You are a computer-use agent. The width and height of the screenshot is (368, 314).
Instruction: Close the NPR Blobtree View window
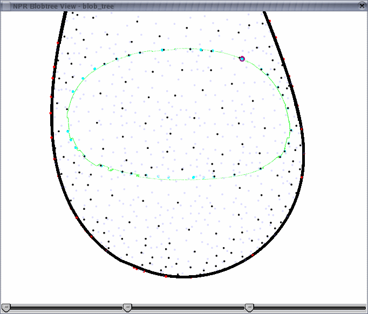click(x=362, y=6)
